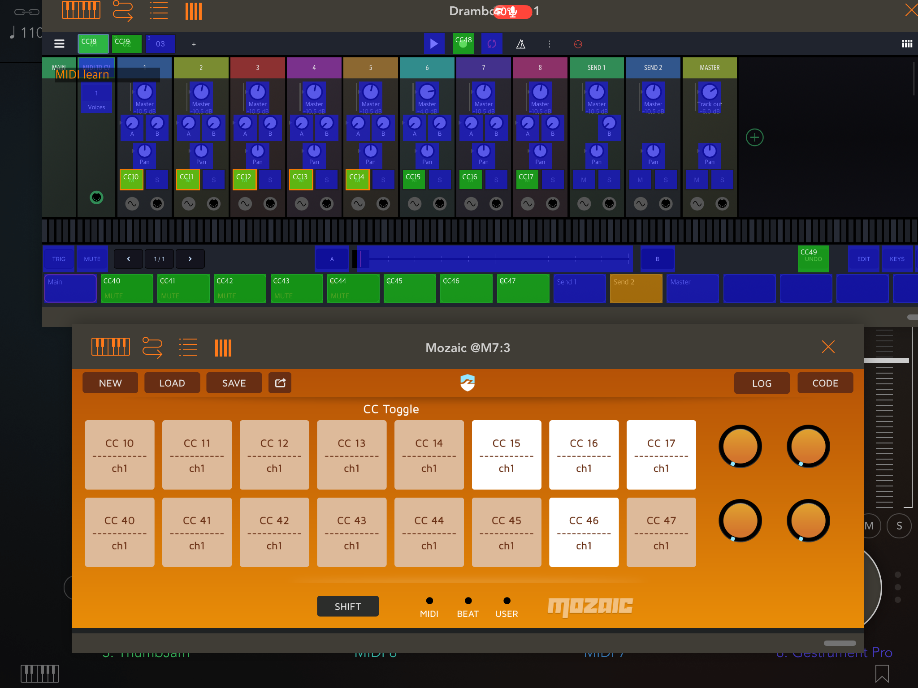Image resolution: width=918 pixels, height=688 pixels.
Task: Go to previous page with left chevron
Action: [x=129, y=259]
